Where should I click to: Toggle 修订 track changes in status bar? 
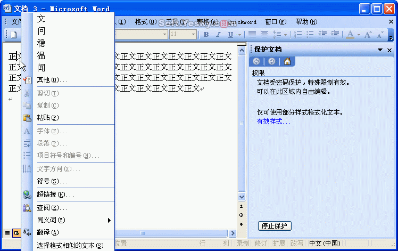[261, 244]
